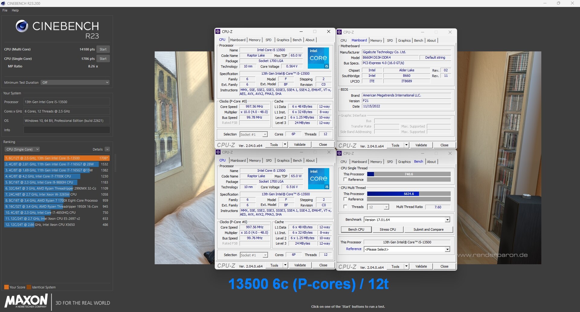Click the single thread 740.6 score bar
Image resolution: width=580 pixels, height=312 pixels.
click(409, 174)
